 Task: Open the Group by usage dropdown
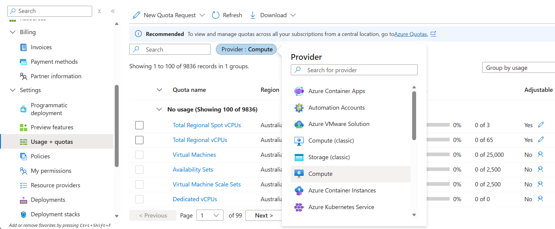coord(518,68)
